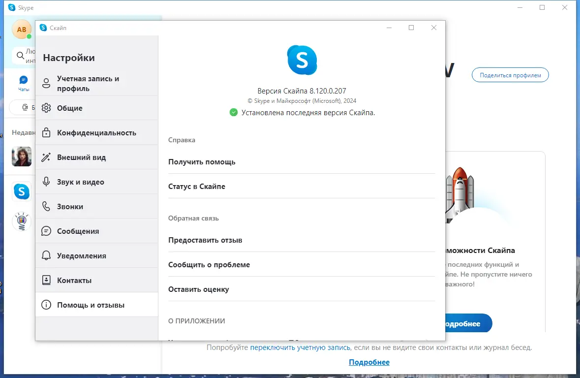
Task: Click the large Skype logo in About panel
Action: pos(302,60)
